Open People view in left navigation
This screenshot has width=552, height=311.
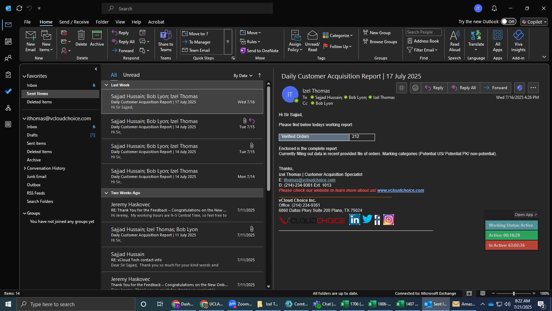tap(8, 58)
